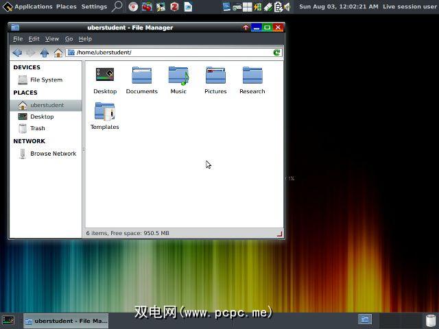The width and height of the screenshot is (439, 329).
Task: Select the Templates folder
Action: pyautogui.click(x=105, y=116)
